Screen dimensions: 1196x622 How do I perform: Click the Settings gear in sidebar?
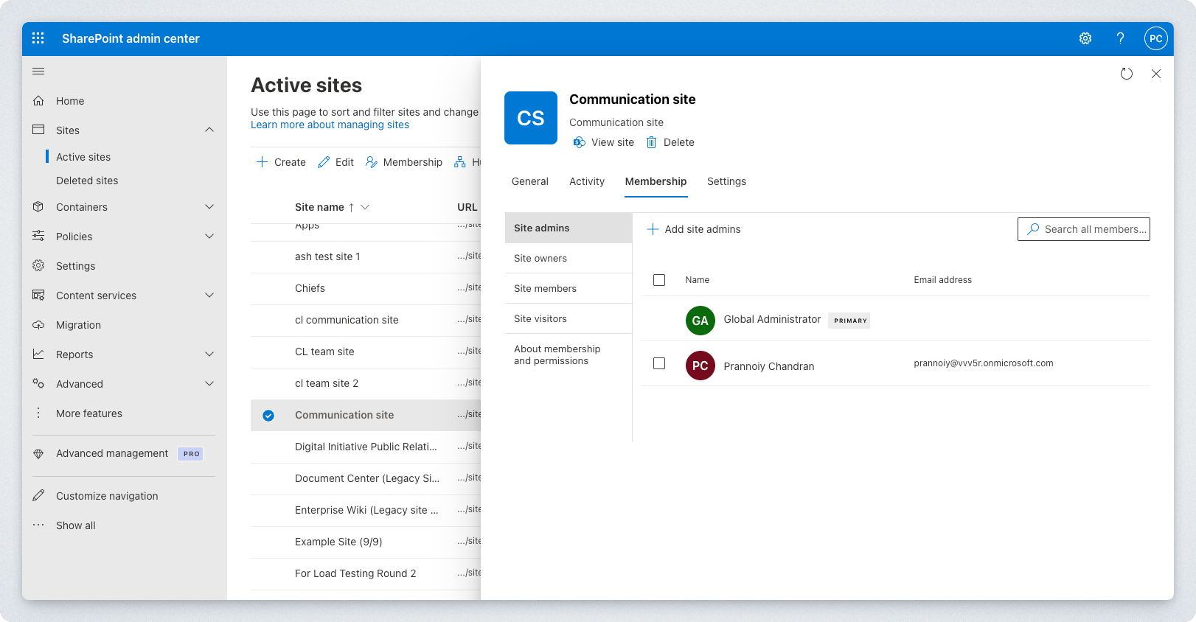38,265
